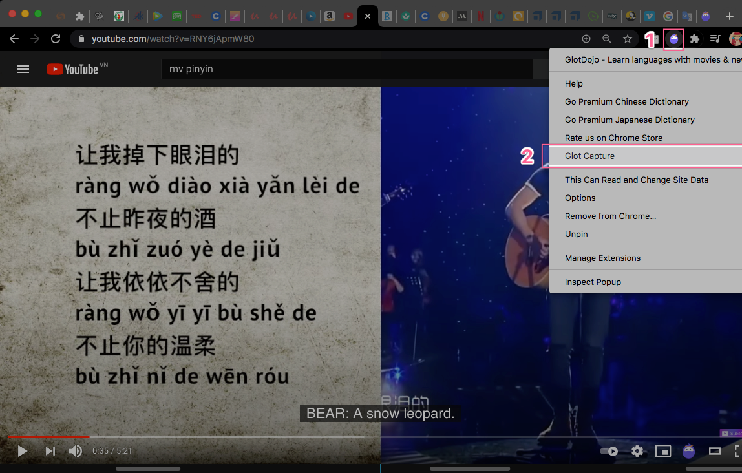Viewport: 742px width, 473px height.
Task: Open the Chrome Extensions puzzle icon
Action: pyautogui.click(x=695, y=39)
